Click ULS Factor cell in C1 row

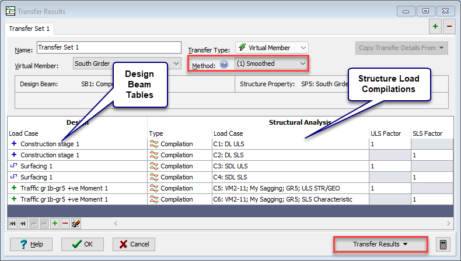390,144
